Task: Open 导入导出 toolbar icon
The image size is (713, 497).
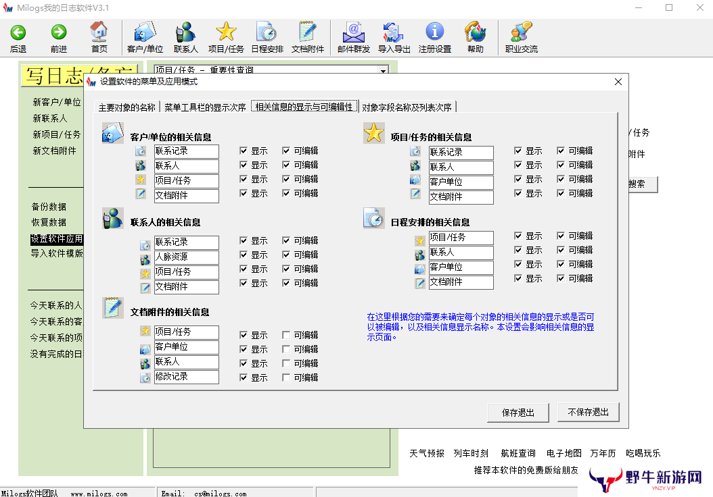Action: click(x=393, y=32)
